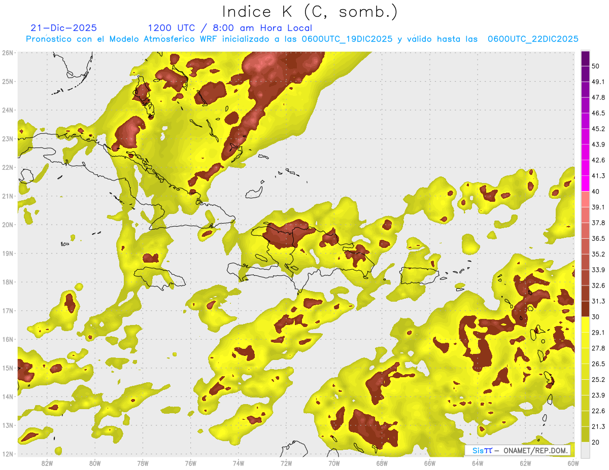Click the 12N latitude axis label
609x470 pixels.
[x=8, y=454]
